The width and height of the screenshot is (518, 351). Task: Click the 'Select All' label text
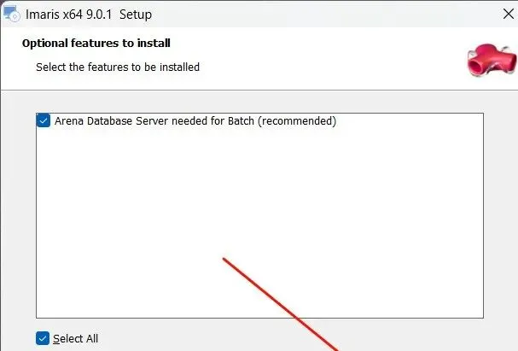[75, 338]
